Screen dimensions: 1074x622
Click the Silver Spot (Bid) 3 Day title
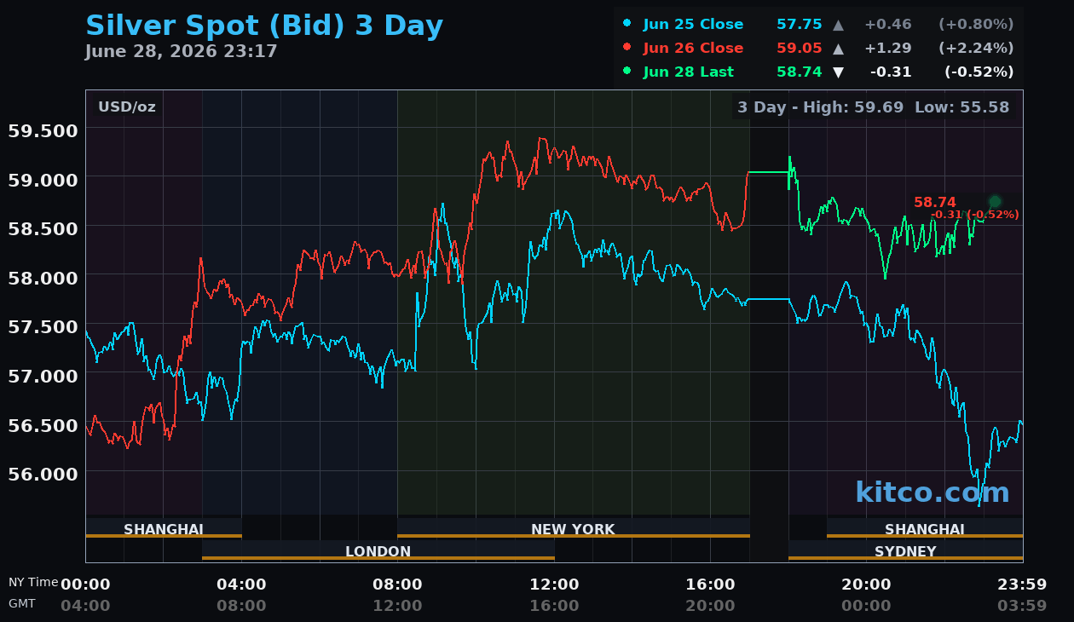pos(264,26)
